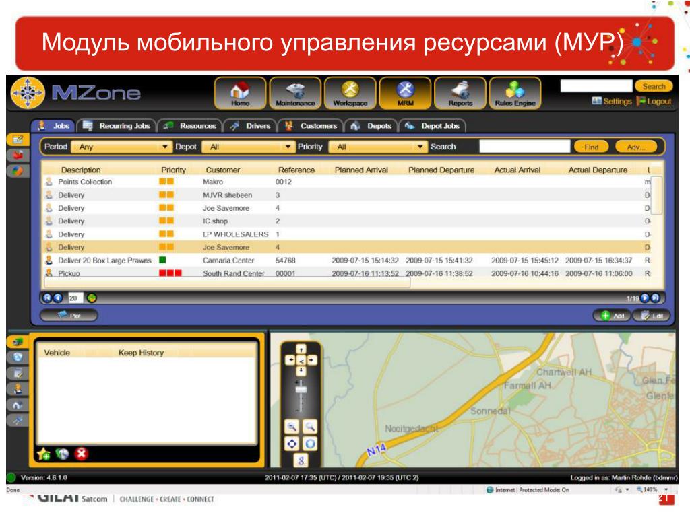Click the Add job button

pos(612,316)
